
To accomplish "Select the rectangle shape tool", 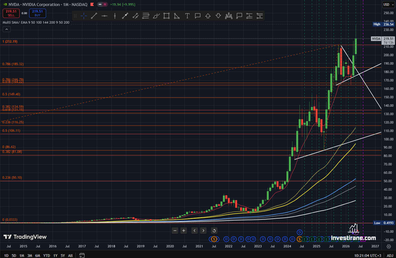I will click(167, 16).
